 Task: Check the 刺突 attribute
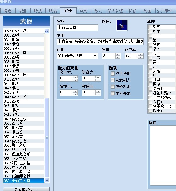click(x=150, y=27)
